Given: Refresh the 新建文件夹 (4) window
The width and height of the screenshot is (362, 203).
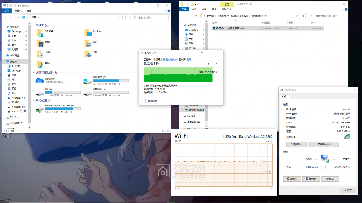Looking at the screenshot, I should 303,16.
